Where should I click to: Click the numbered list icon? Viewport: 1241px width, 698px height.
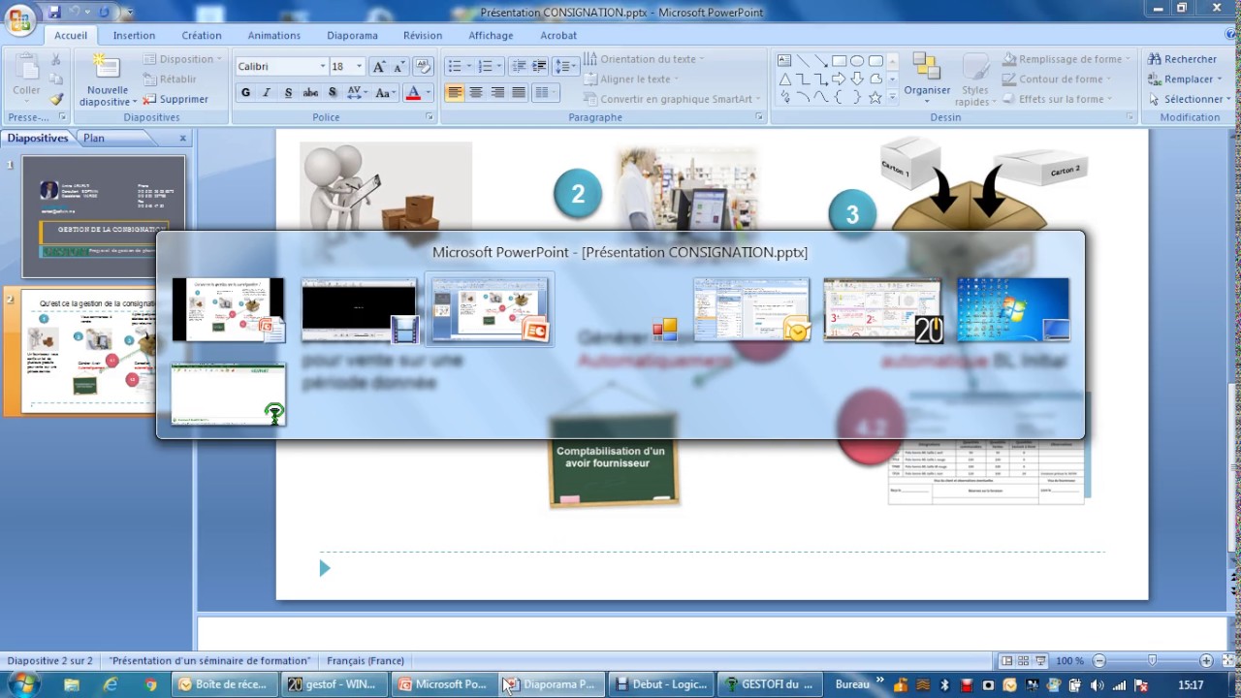[486, 66]
